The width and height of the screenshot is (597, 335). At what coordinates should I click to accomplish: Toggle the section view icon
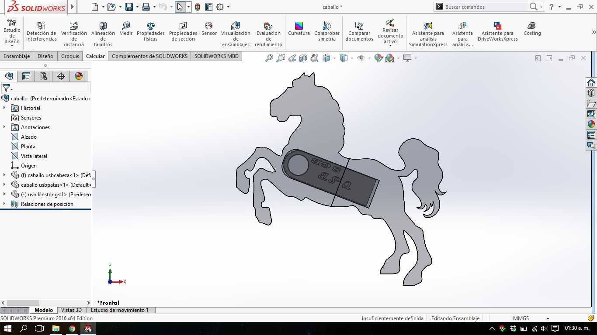[x=303, y=58]
